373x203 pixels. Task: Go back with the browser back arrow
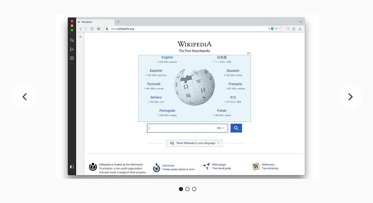(81, 29)
